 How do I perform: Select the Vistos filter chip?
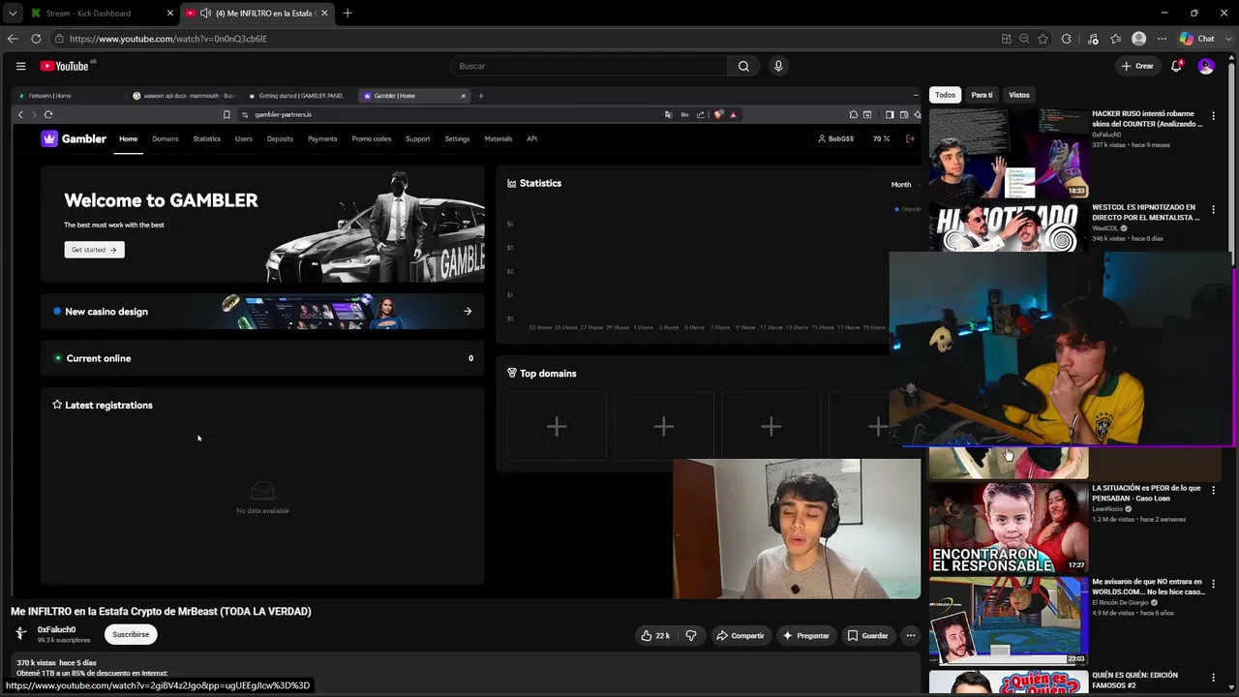point(1019,95)
